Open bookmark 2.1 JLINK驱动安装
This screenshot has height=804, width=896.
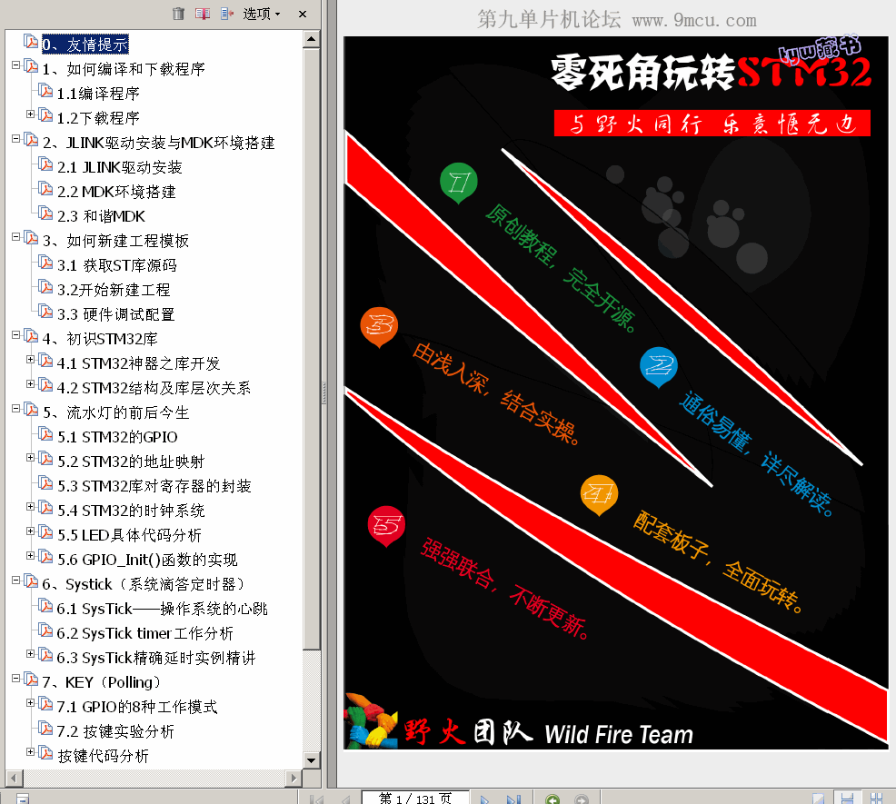[x=119, y=167]
